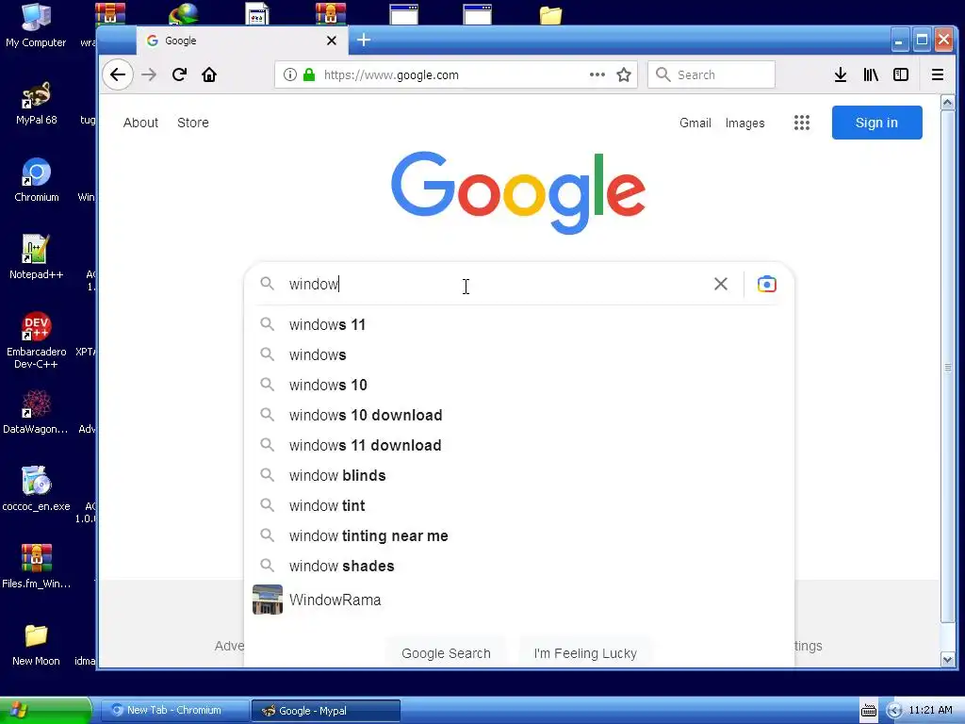The image size is (965, 724).
Task: Select suggestion 'windows 11 download'
Action: 519,445
